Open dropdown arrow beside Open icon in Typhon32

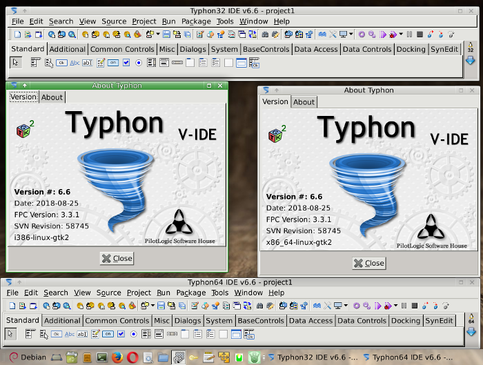pos(158,34)
